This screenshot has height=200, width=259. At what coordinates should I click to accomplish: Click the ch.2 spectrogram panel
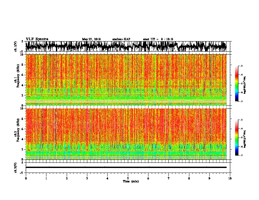point(126,134)
